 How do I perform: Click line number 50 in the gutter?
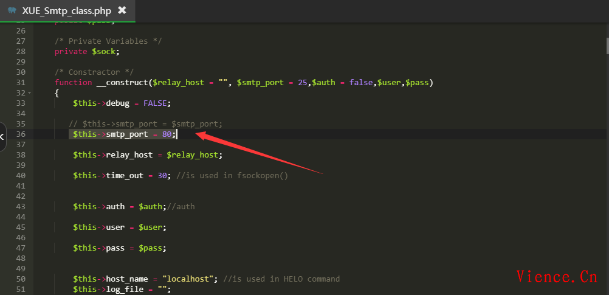coord(21,279)
